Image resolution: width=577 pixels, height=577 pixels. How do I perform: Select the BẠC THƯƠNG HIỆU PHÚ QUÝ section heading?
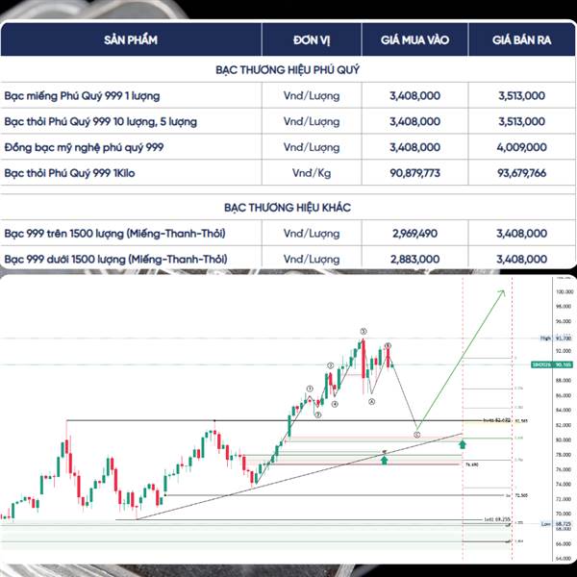coord(288,69)
